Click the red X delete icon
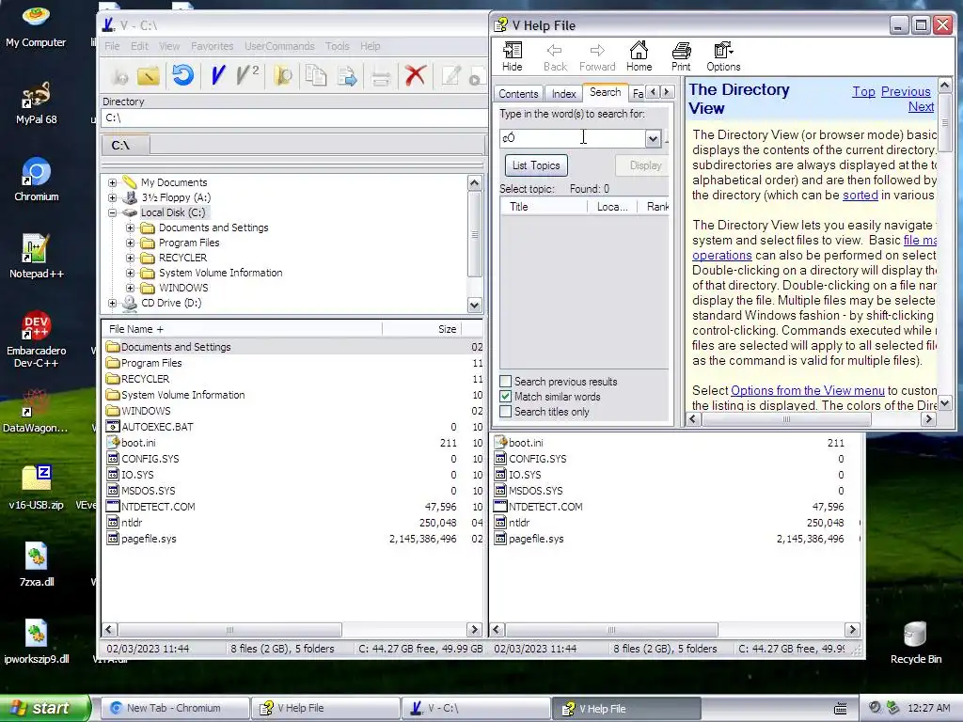 [415, 75]
